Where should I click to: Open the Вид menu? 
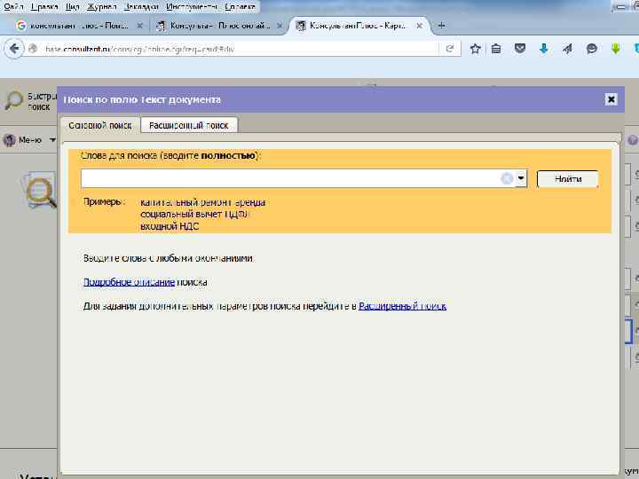click(x=72, y=6)
